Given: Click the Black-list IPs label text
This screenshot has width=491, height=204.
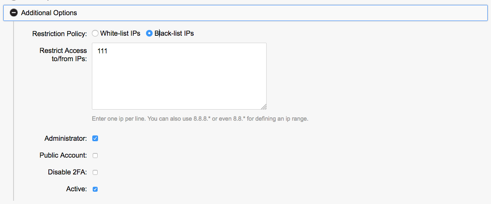Looking at the screenshot, I should [174, 34].
